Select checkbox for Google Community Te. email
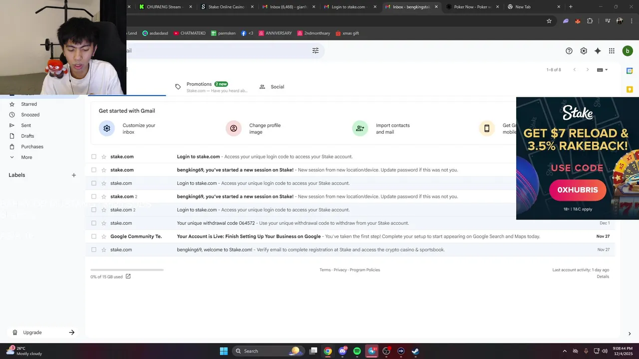This screenshot has height=359, width=639. point(94,236)
